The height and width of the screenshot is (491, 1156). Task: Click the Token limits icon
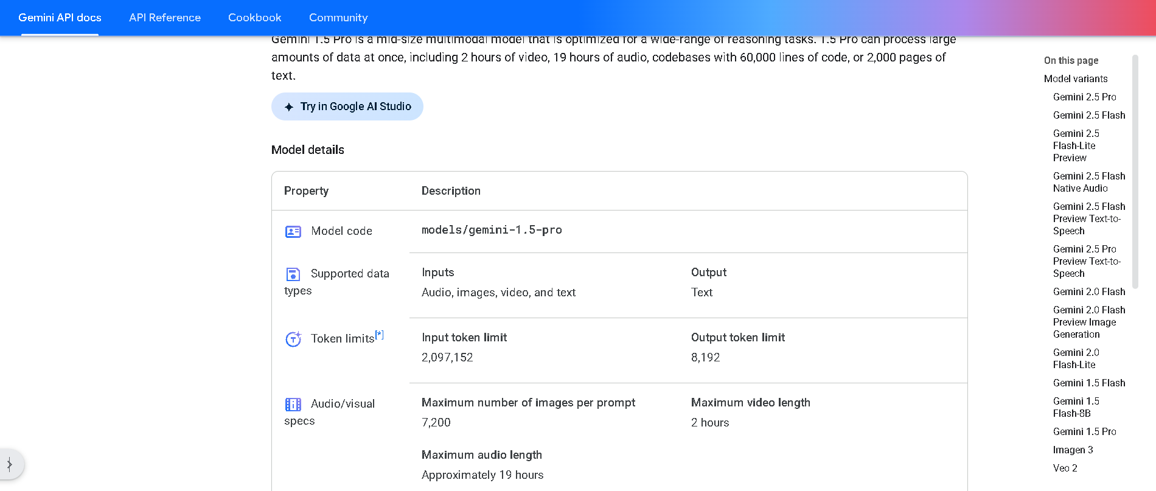(293, 339)
